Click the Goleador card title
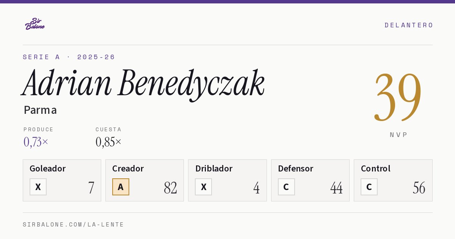Viewport: 455px width, 239px height. [48, 168]
